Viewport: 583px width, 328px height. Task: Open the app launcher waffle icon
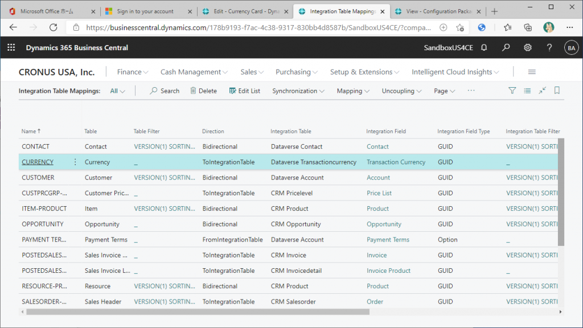[11, 48]
